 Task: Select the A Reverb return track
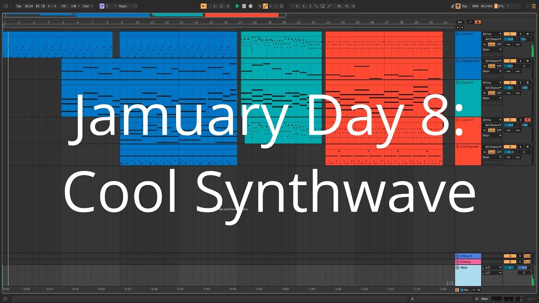(468, 256)
